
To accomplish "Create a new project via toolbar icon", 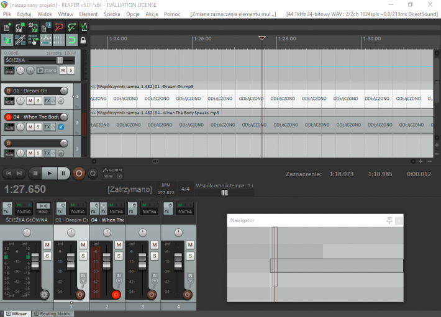I will (x=7, y=27).
